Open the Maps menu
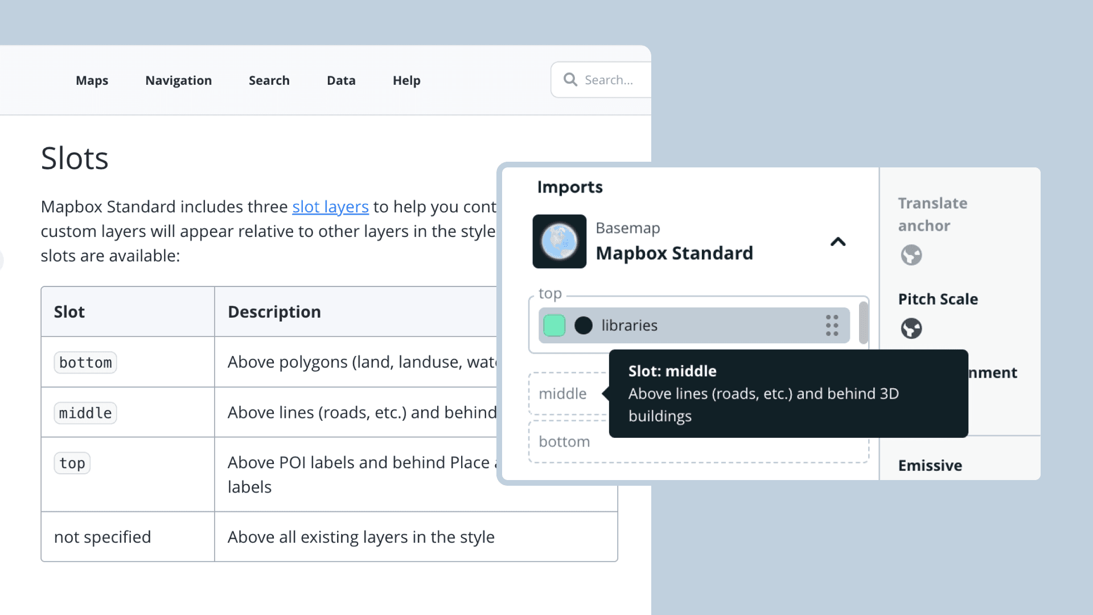 tap(92, 80)
